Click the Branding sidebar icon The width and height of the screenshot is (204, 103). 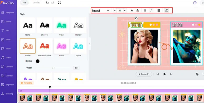(x=3, y=94)
